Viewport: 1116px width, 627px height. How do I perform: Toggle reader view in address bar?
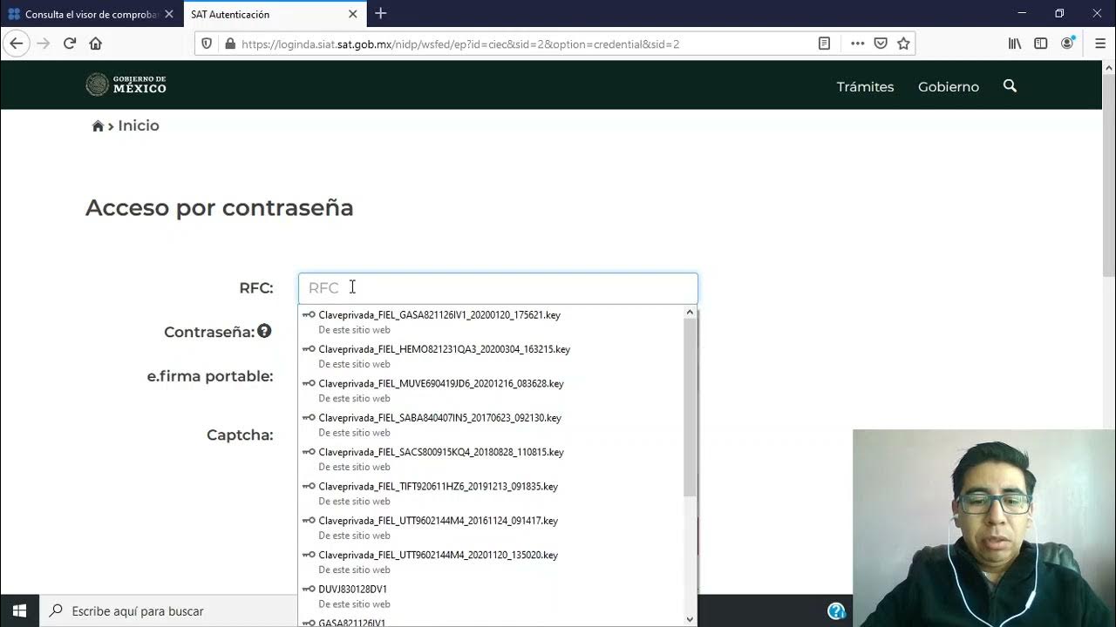tap(824, 44)
